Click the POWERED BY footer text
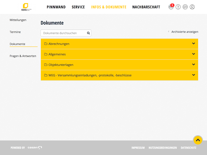207x155 pixels. point(18,148)
